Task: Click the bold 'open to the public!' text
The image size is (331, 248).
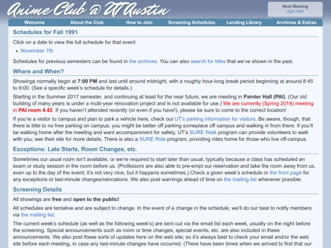Action: tap(96, 199)
